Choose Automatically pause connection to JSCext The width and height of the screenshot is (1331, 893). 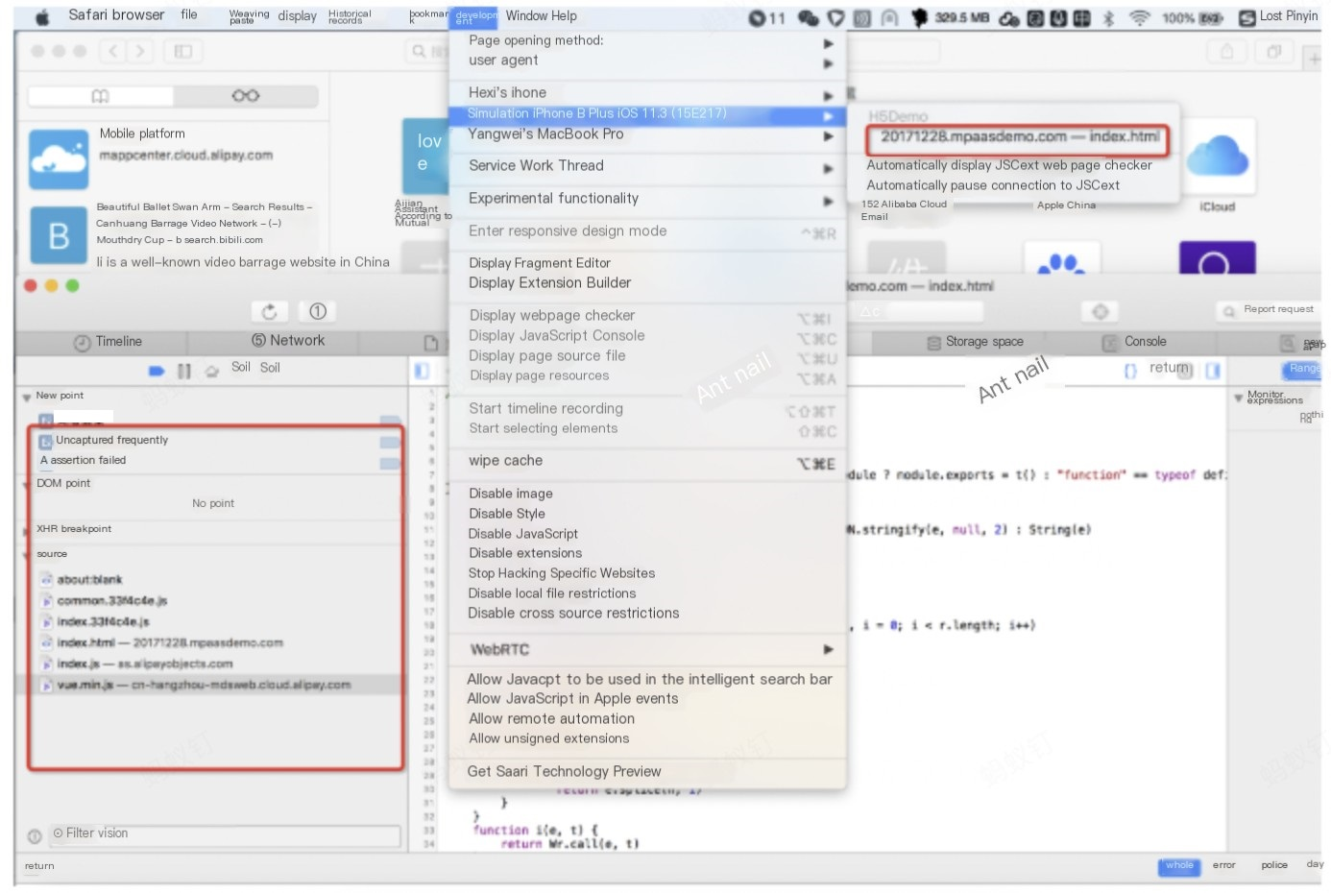click(x=993, y=185)
